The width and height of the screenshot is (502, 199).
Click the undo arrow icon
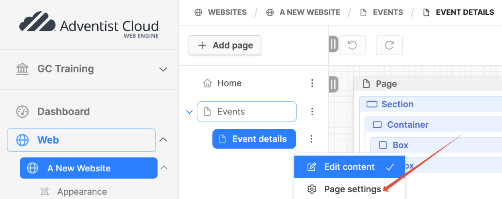[x=352, y=45]
